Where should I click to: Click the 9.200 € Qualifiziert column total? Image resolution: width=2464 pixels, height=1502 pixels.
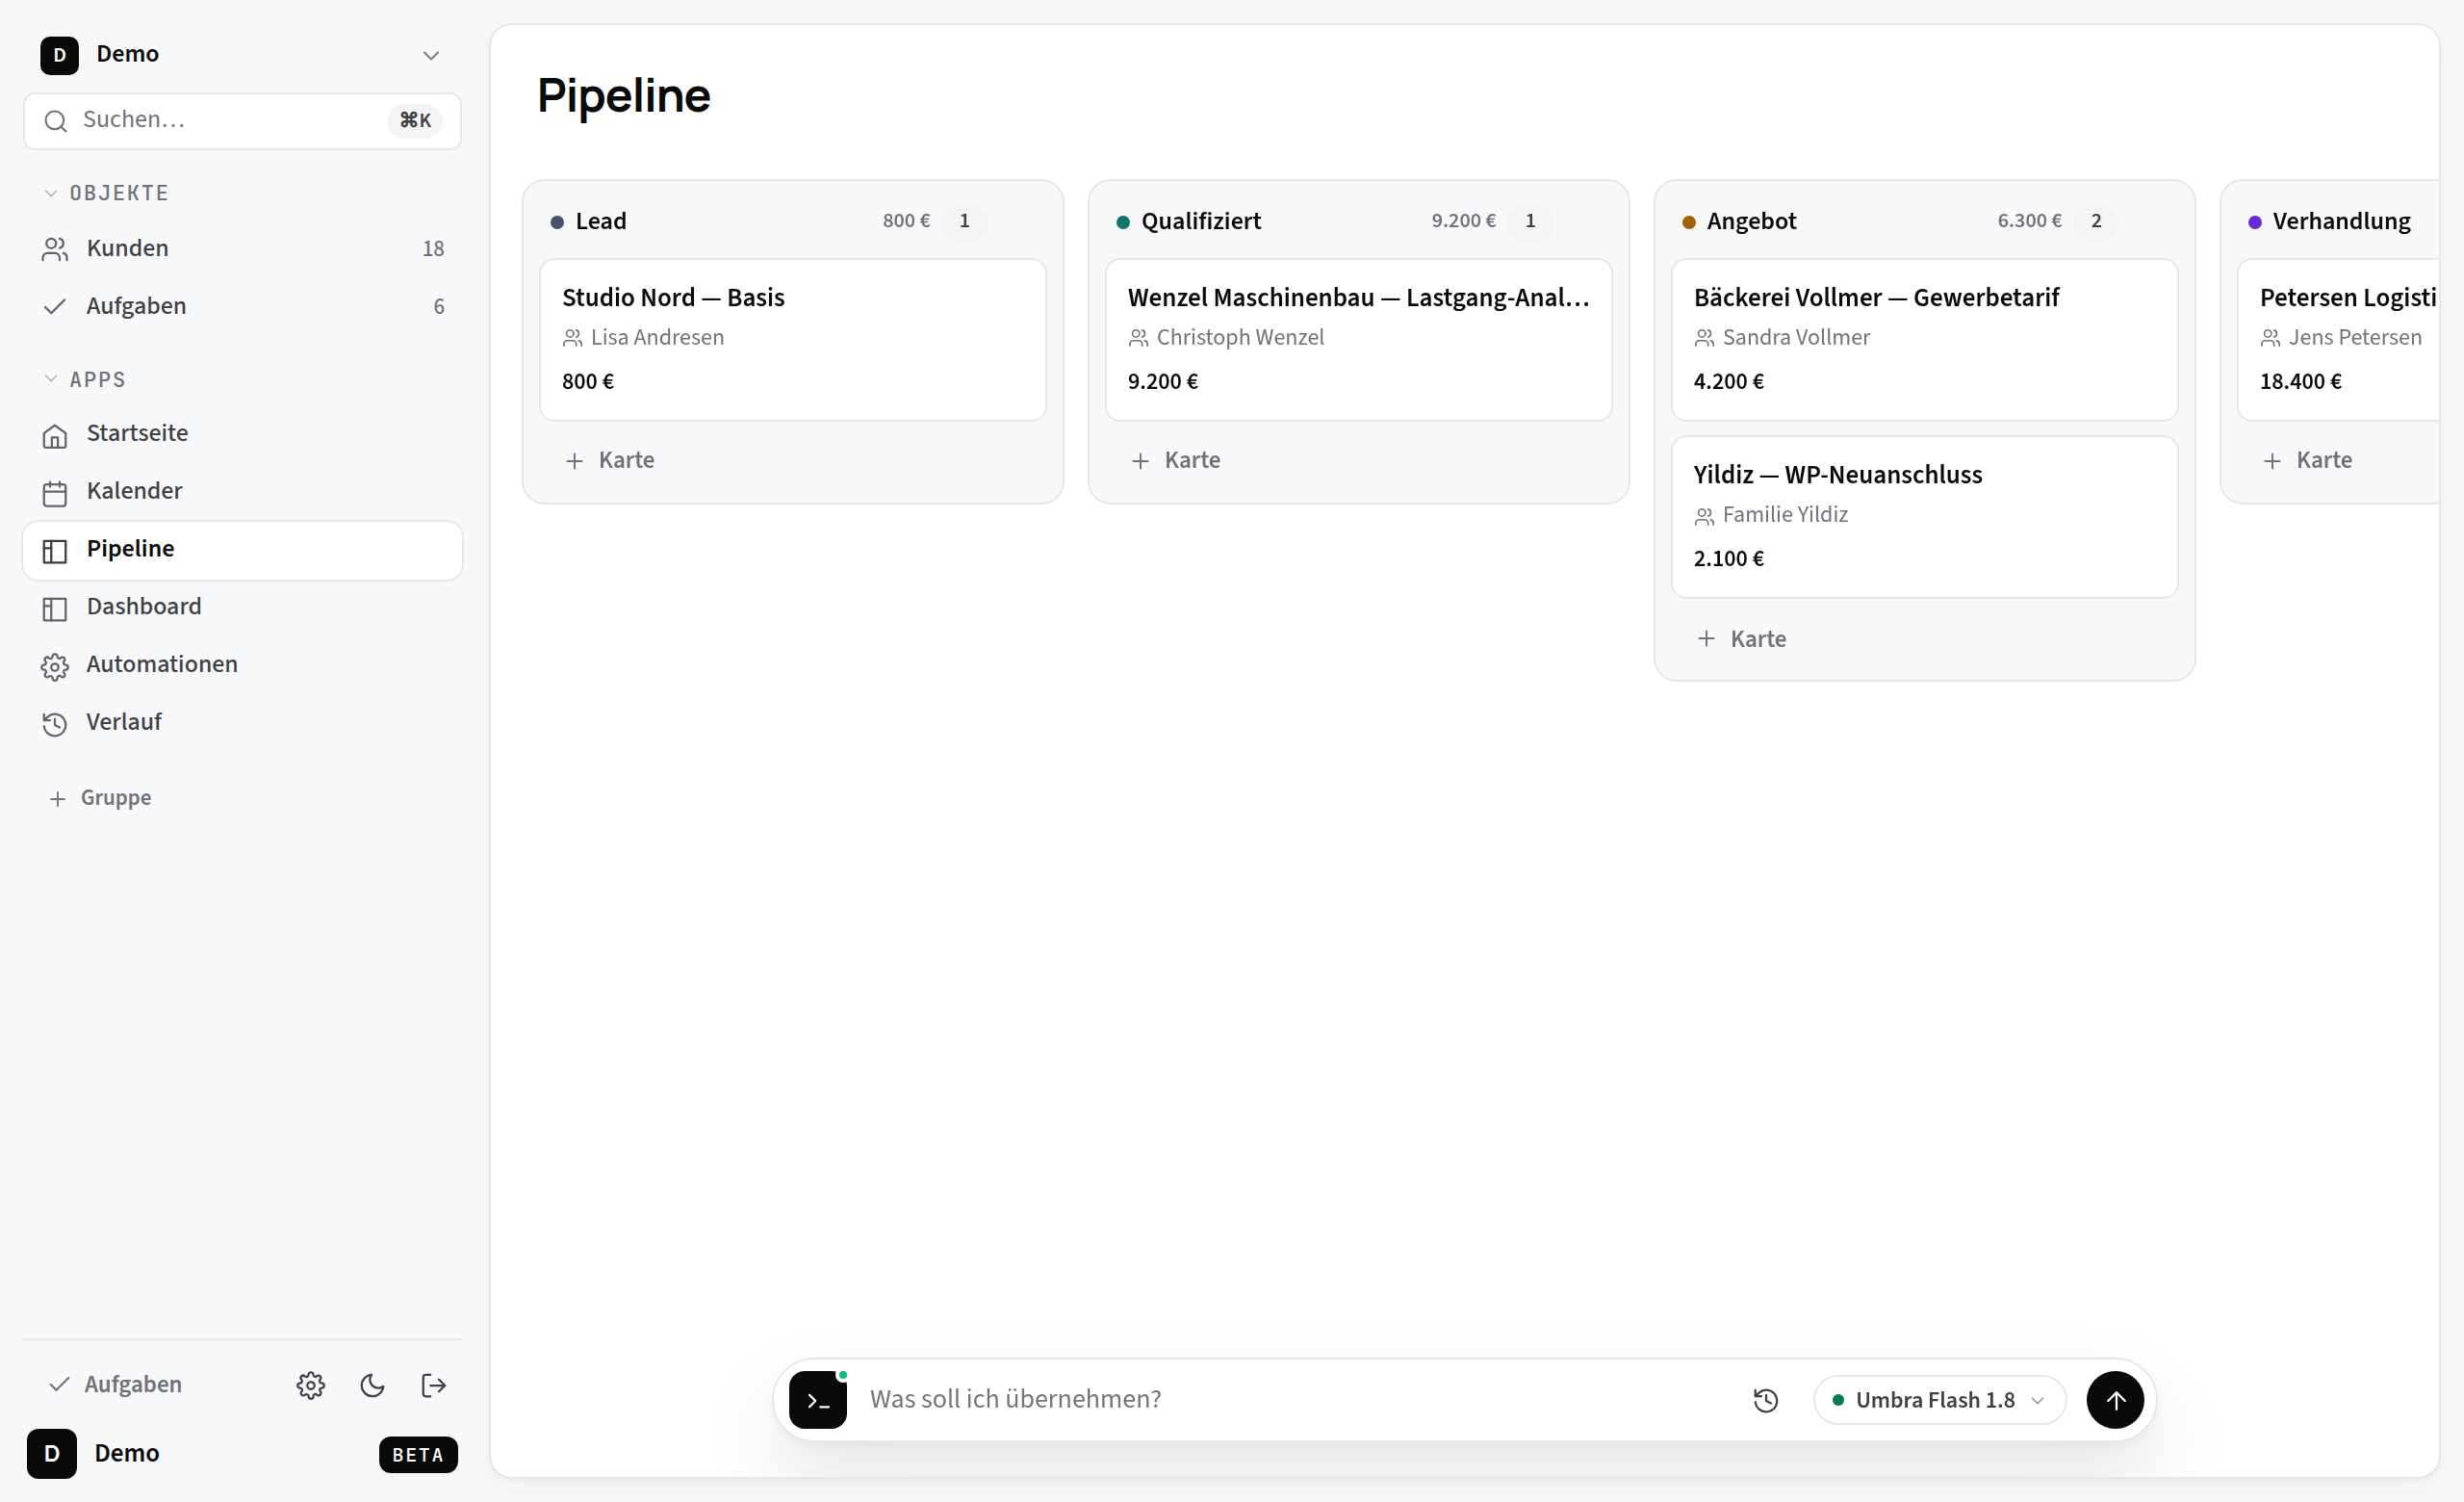1463,221
